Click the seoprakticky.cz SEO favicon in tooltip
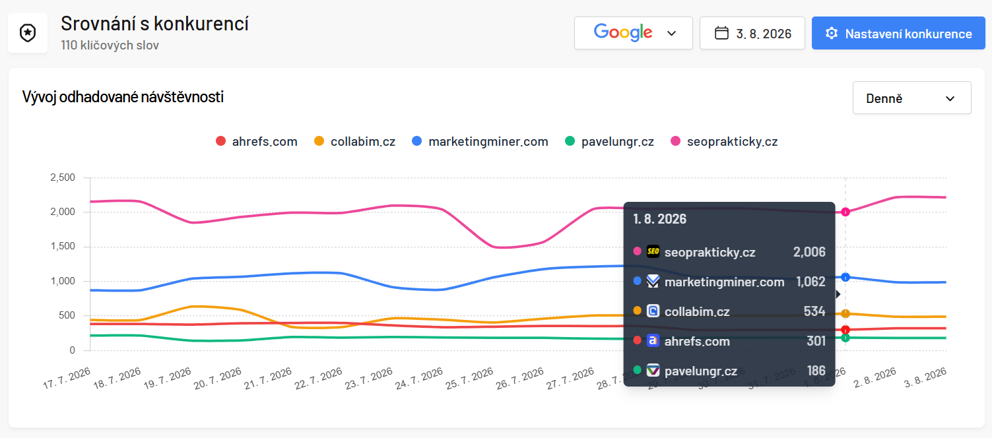This screenshot has height=438, width=992. [x=653, y=251]
